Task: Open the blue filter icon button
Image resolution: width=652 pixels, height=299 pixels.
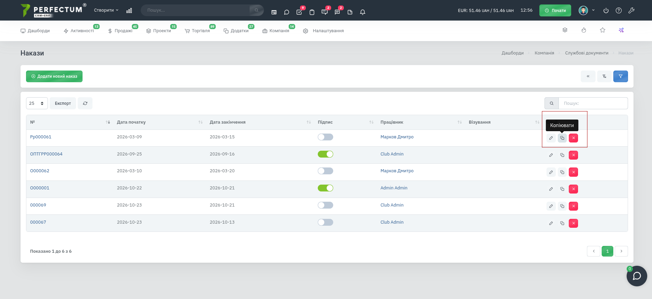Action: (x=620, y=76)
